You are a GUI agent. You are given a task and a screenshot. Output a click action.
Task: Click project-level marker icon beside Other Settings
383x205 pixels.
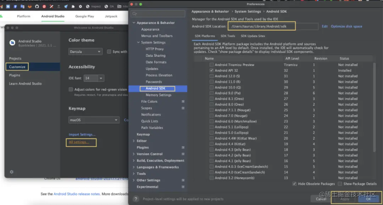coord(183,180)
